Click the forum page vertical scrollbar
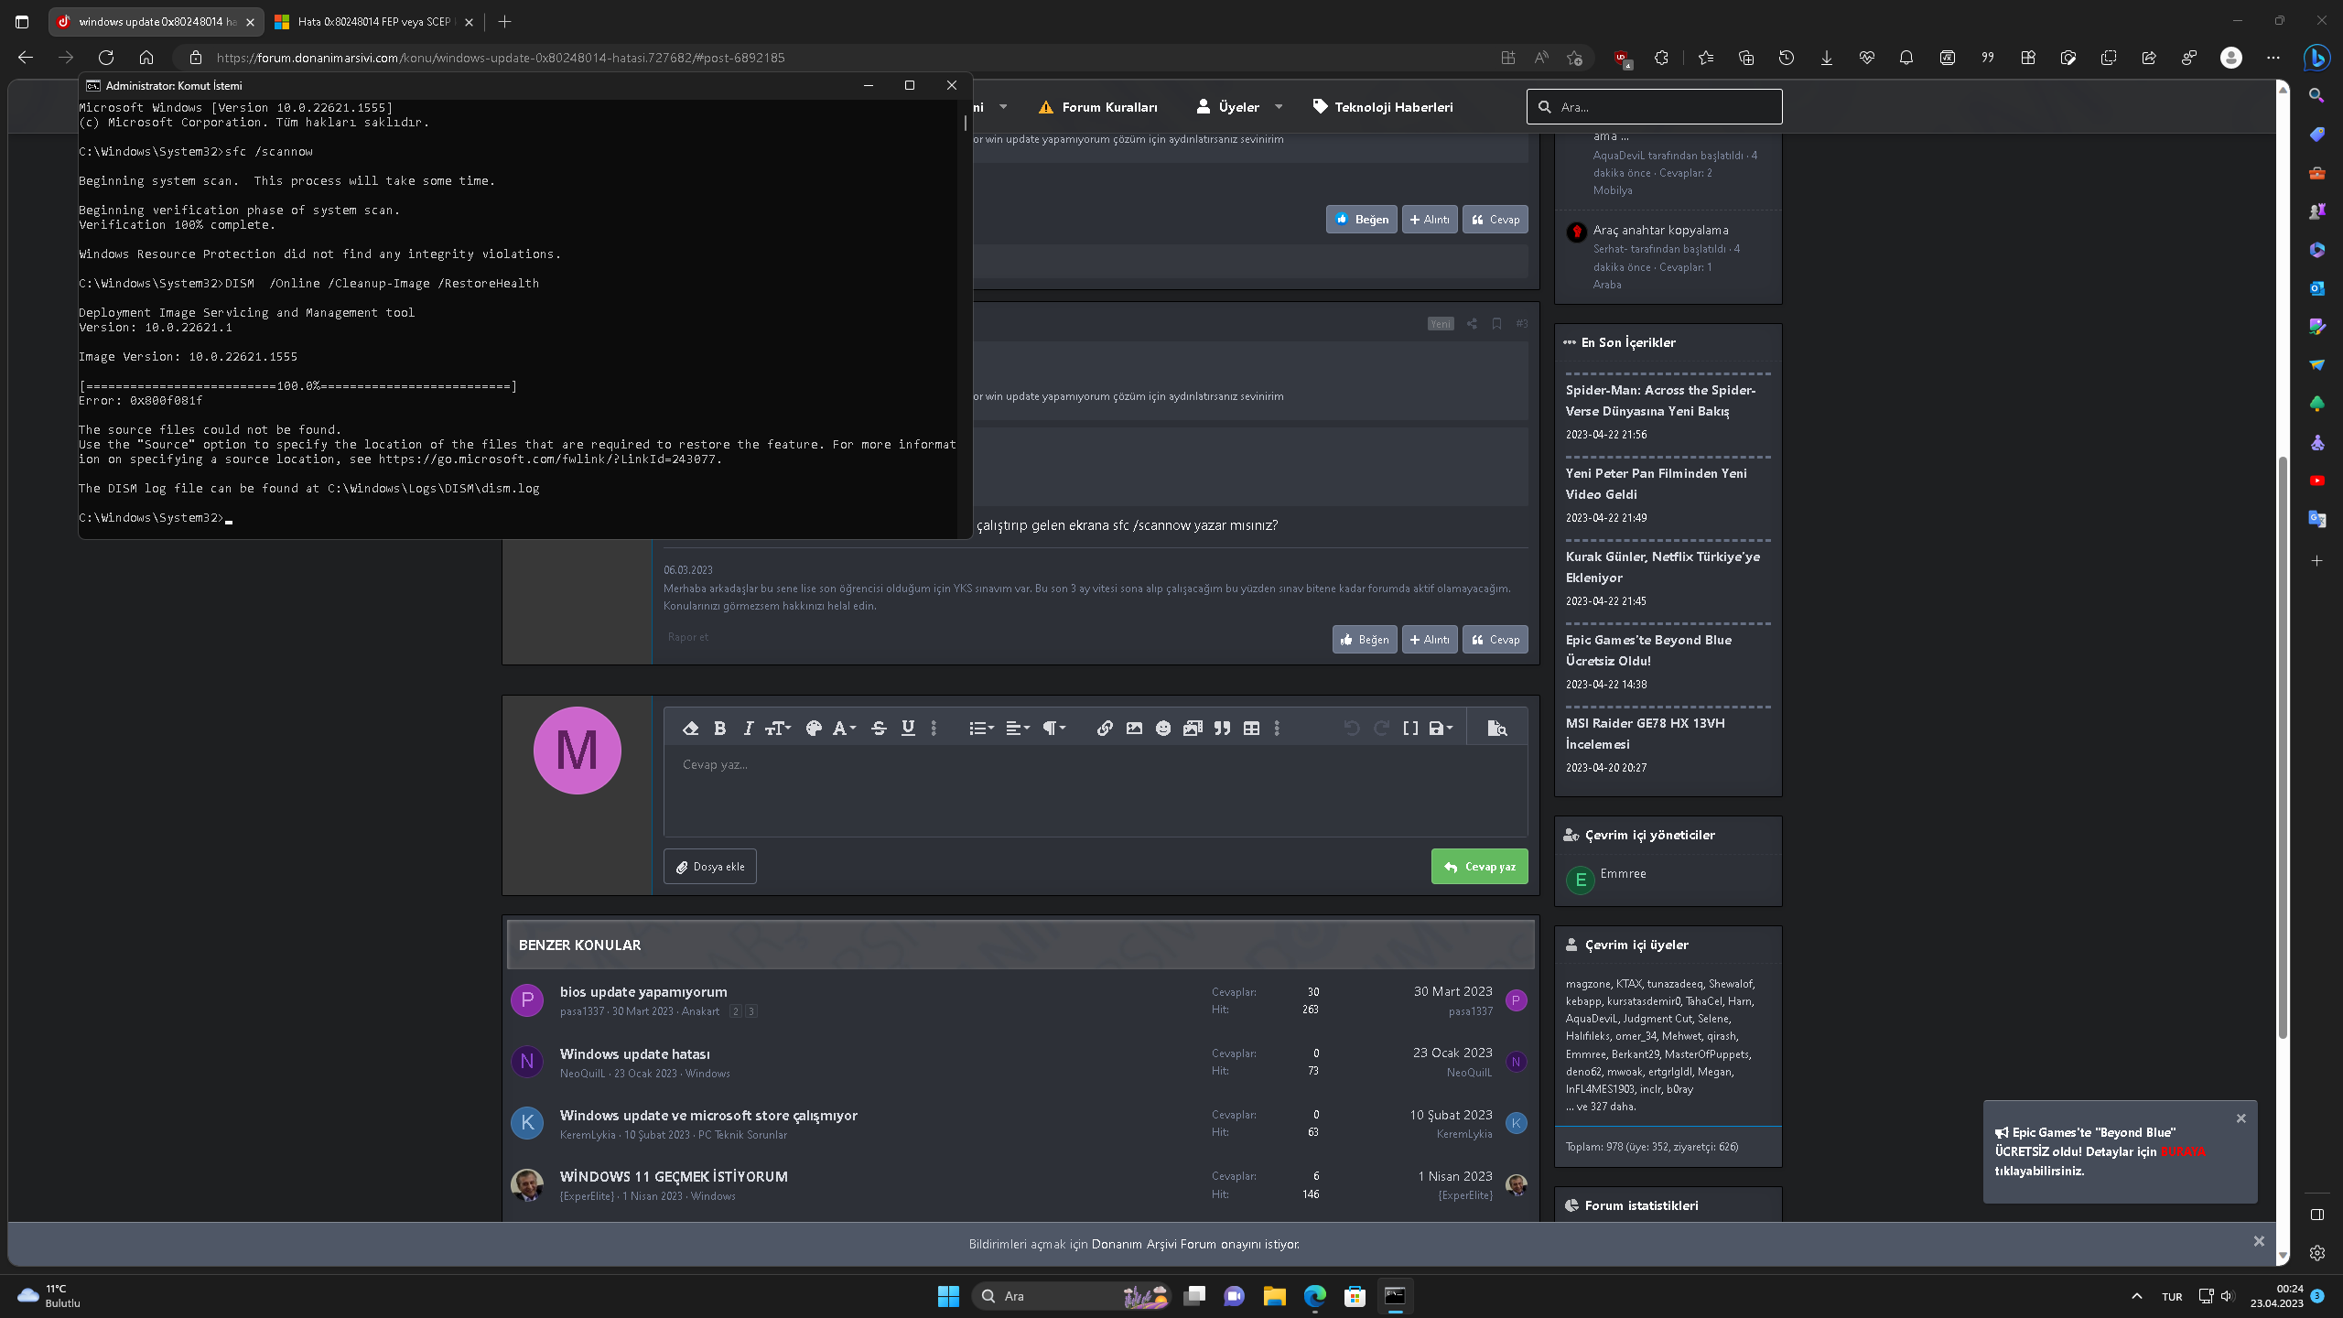 [2283, 746]
